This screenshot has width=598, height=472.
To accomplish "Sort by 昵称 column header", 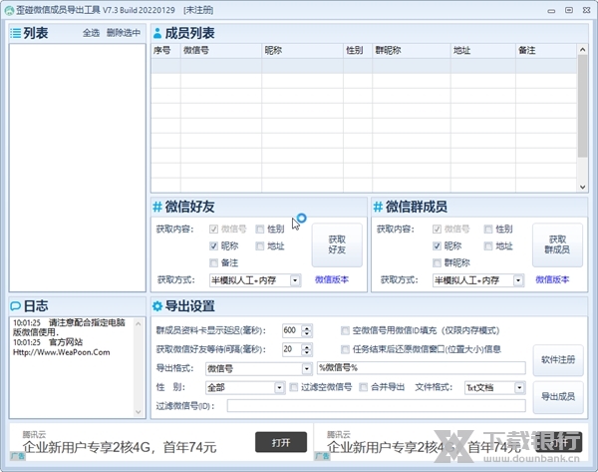I will (302, 51).
